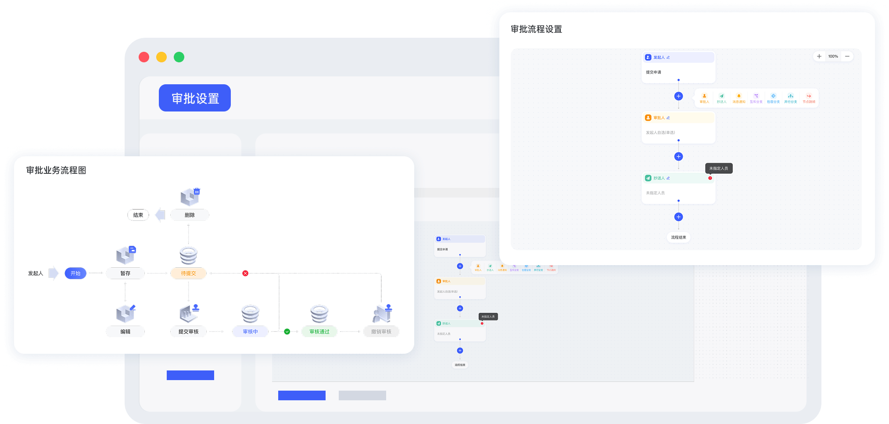Click the red warning icon on 抄送人 card
Viewport: 889px width, 424px height.
[710, 178]
